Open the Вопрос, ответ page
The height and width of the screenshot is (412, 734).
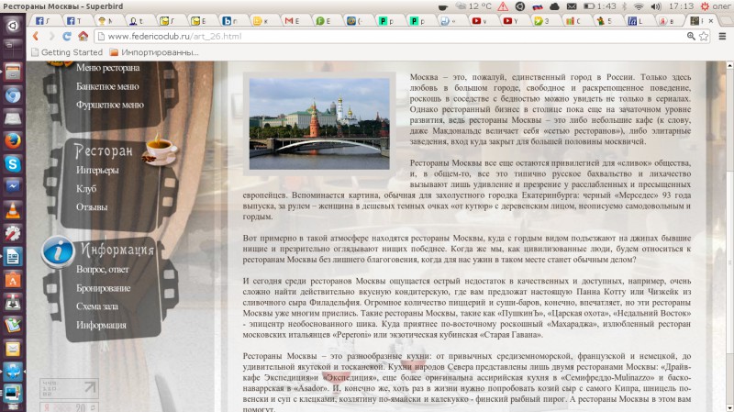[103, 269]
